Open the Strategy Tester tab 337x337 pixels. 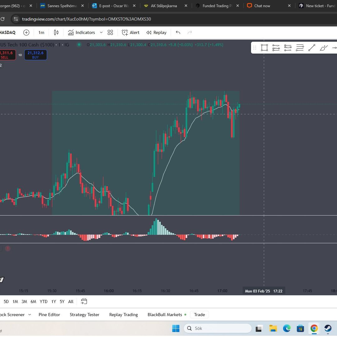(84, 315)
